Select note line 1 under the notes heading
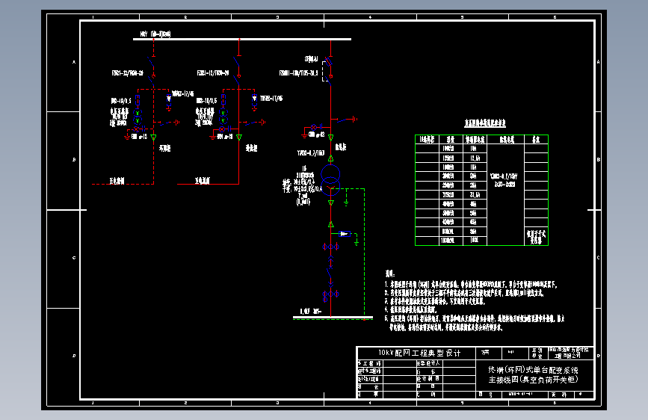Viewport: 648px width, 420px height. [x=471, y=285]
